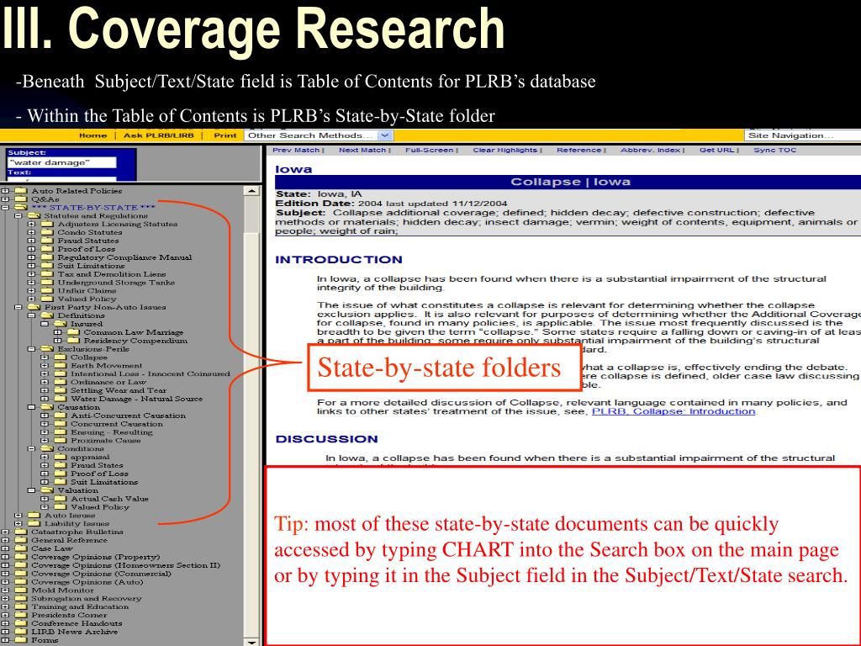Click the Common Law Marriage folder icon
Image resolution: width=861 pixels, height=646 pixels.
[x=73, y=331]
